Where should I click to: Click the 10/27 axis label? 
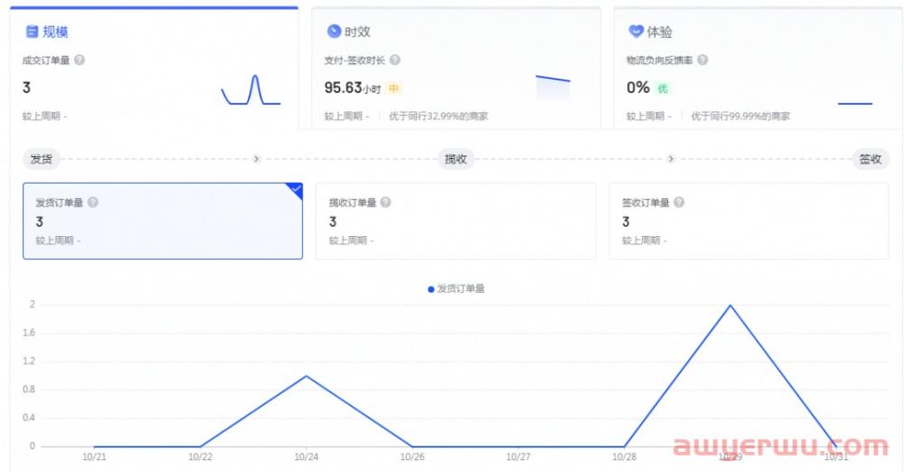tap(518, 457)
